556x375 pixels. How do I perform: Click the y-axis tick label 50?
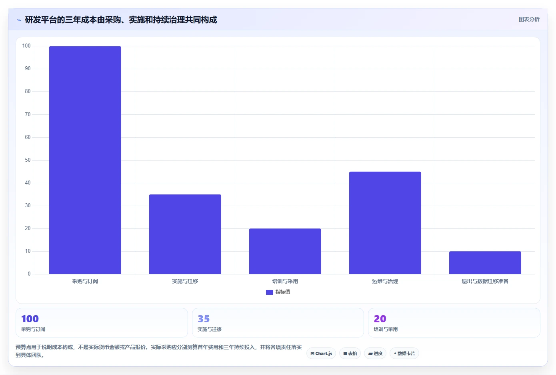coord(28,160)
